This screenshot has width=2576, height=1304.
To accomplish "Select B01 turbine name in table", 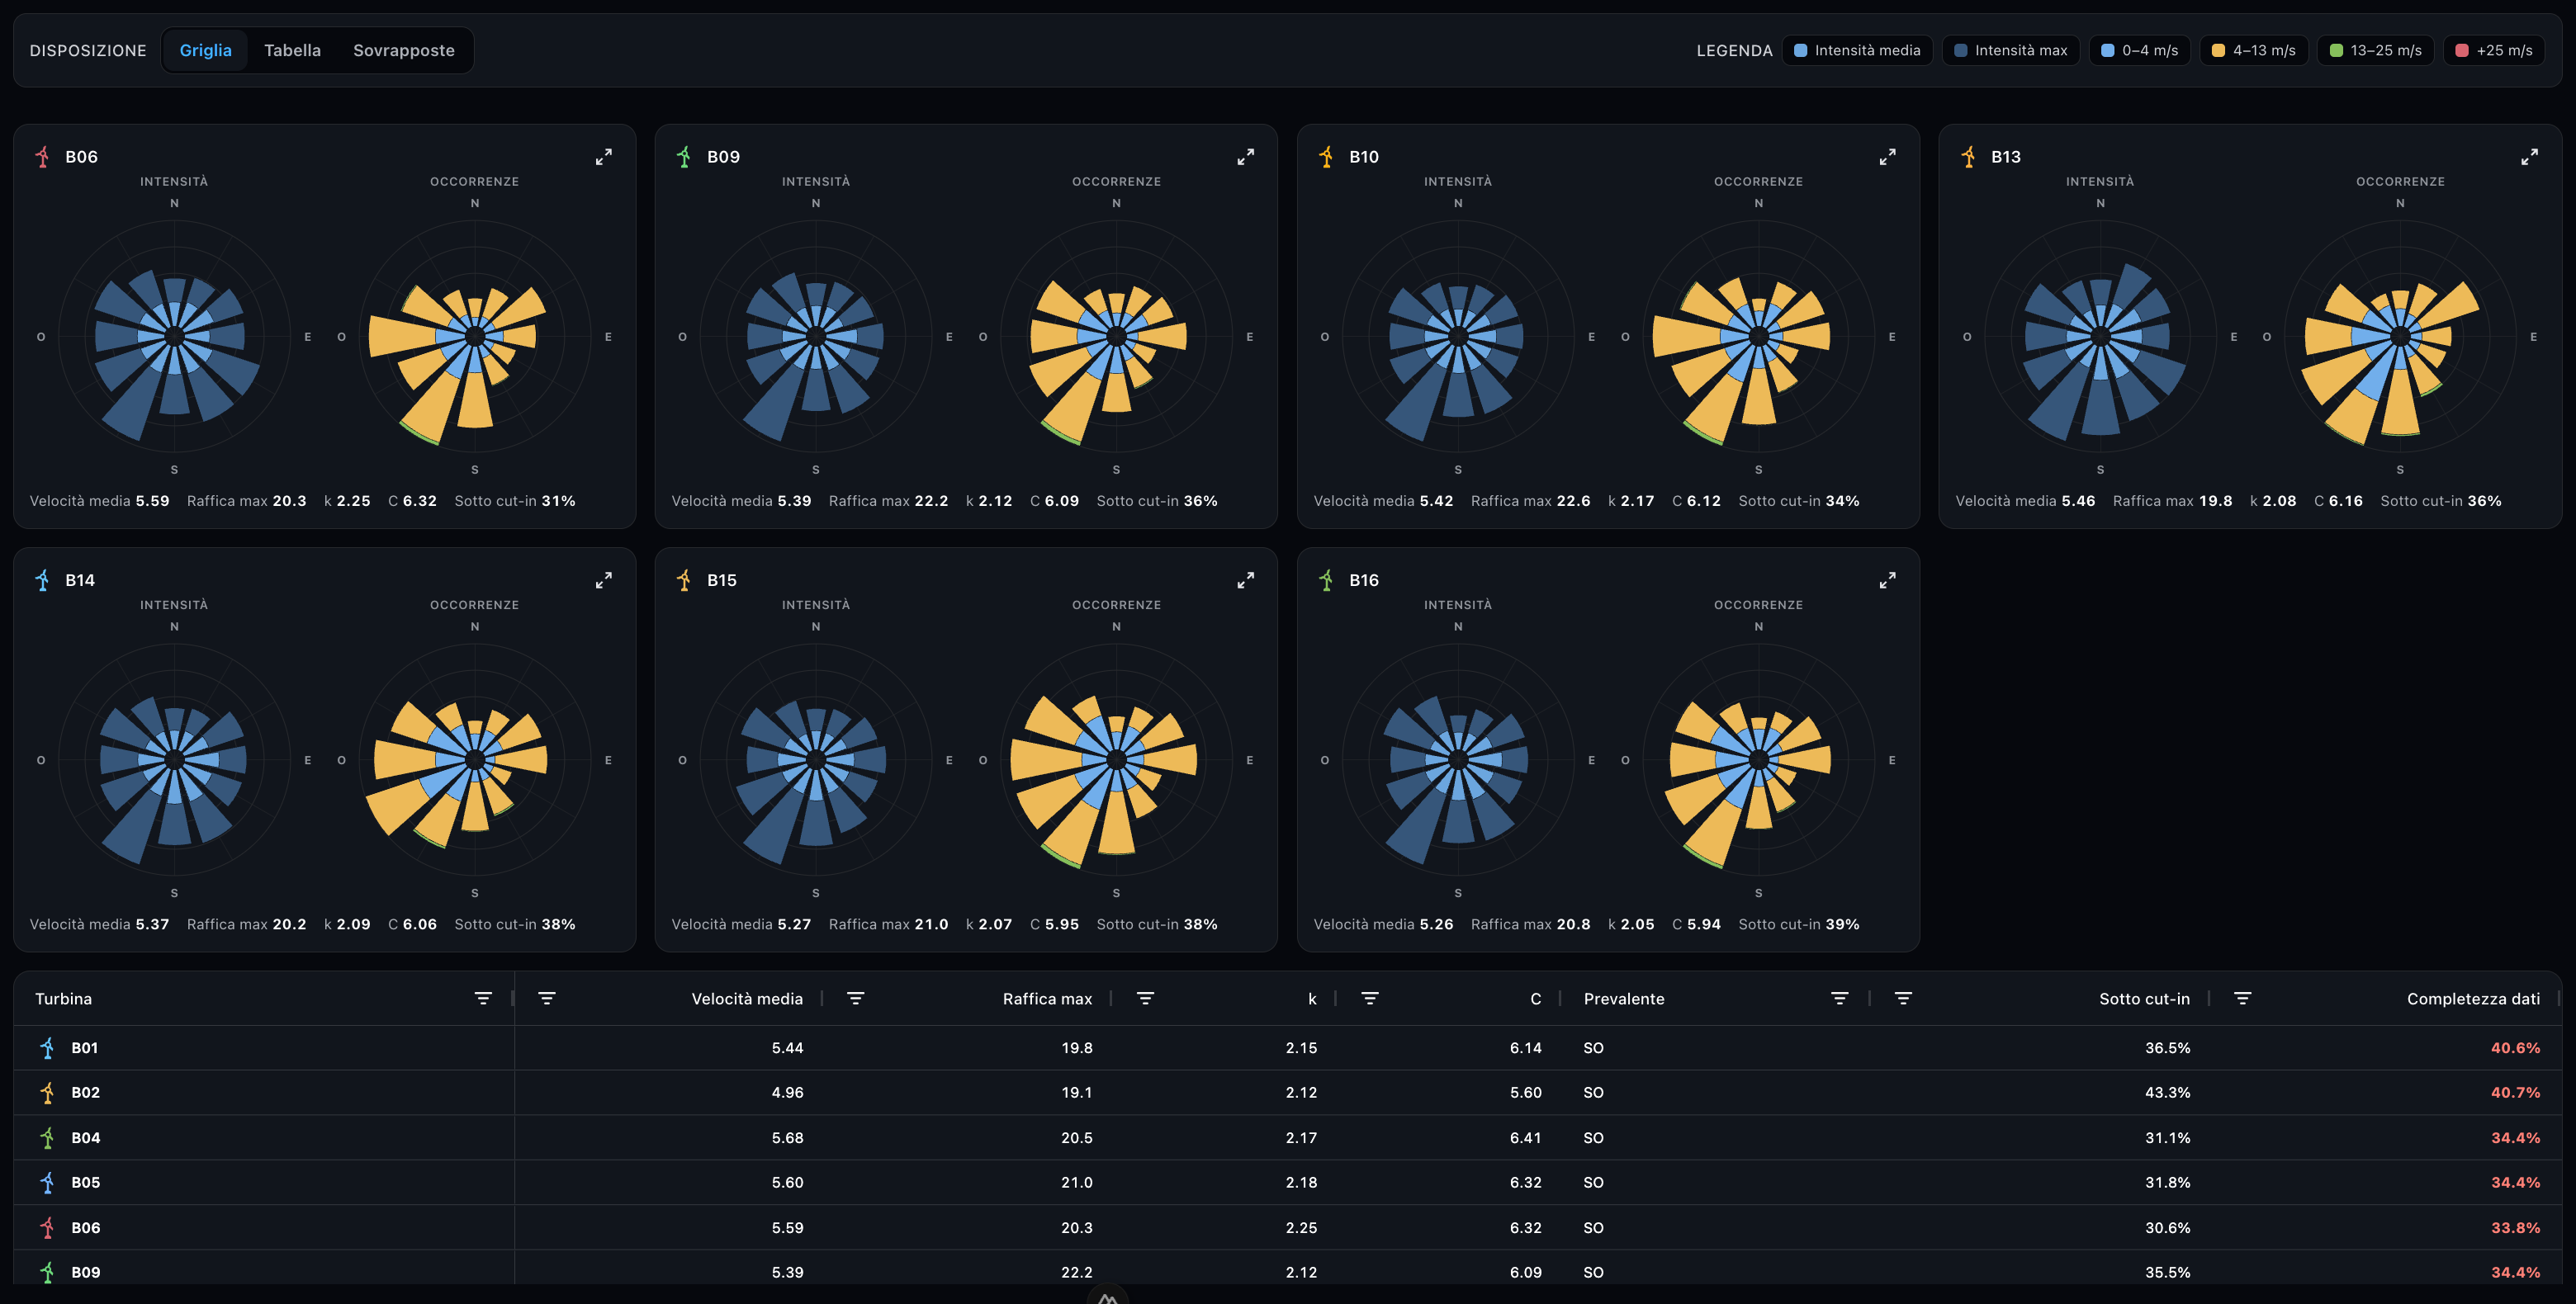I will [85, 1048].
